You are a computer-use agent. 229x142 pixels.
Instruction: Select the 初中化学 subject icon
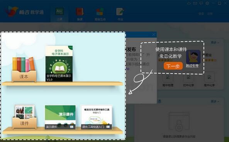coord(188,79)
